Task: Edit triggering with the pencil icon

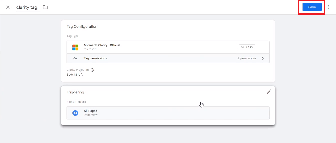Action: point(269,92)
